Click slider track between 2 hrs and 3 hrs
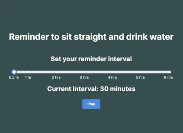The height and width of the screenshot is (133, 183). point(70,72)
